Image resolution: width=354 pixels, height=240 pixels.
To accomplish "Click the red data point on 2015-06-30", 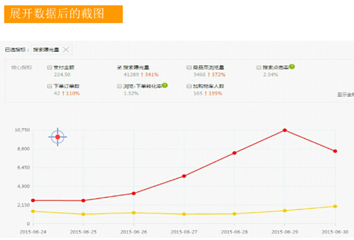I will [x=335, y=151].
